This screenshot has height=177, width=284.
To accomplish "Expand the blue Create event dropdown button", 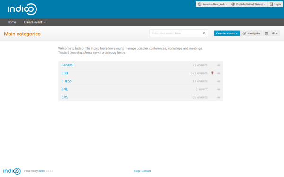I will [227, 33].
